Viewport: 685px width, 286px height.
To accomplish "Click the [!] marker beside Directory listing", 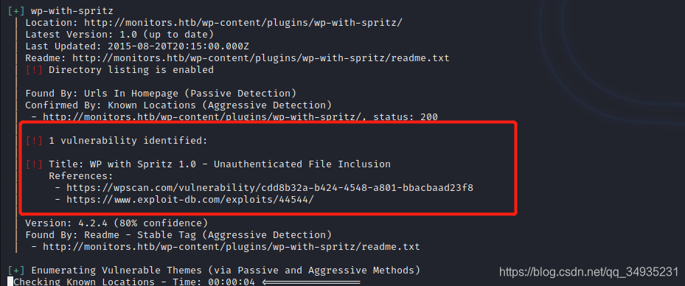I will (34, 69).
